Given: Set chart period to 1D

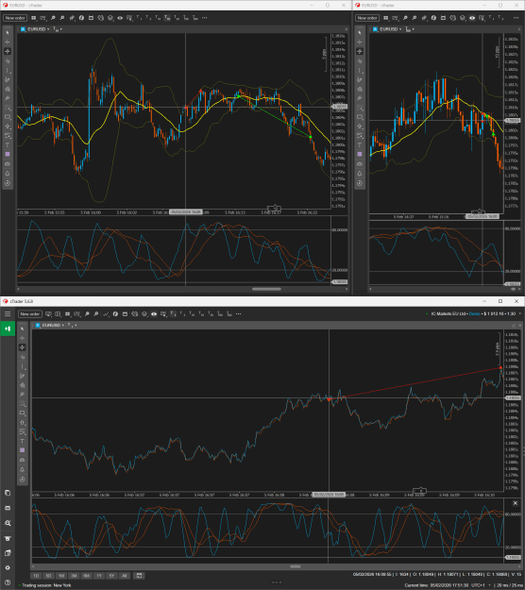Looking at the screenshot, I should pyautogui.click(x=36, y=576).
